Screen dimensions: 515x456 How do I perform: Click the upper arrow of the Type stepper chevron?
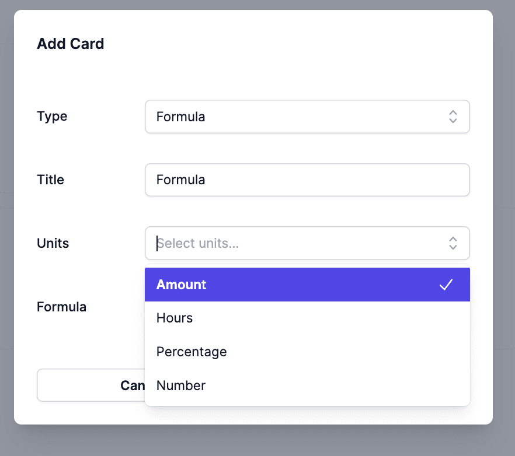coord(453,114)
